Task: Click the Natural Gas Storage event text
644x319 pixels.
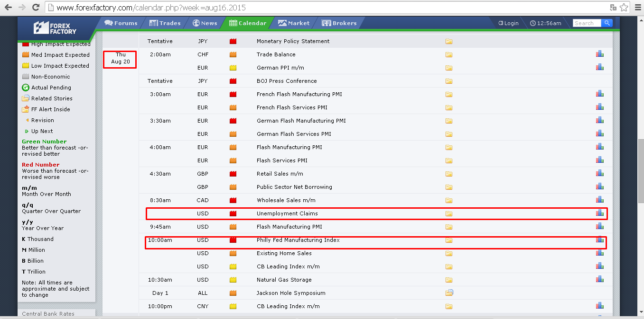Action: pos(284,280)
